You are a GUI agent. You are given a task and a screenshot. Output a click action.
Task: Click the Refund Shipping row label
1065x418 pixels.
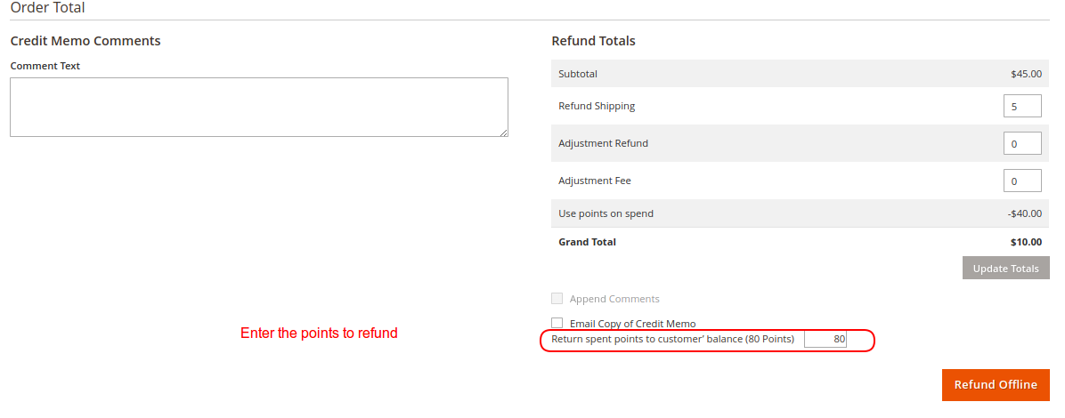pos(597,107)
